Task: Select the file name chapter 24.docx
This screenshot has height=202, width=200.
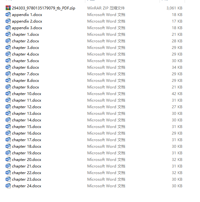Action: (x=27, y=186)
